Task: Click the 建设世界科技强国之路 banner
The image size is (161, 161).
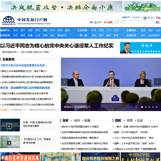Action: (101, 157)
